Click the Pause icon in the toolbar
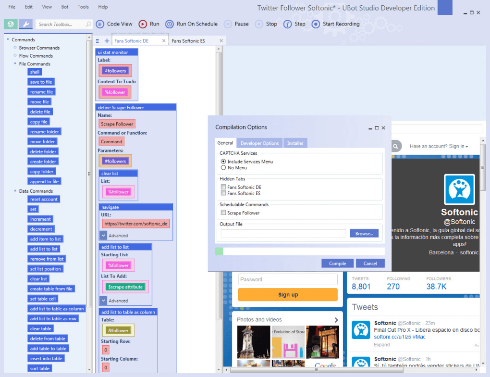 (228, 24)
